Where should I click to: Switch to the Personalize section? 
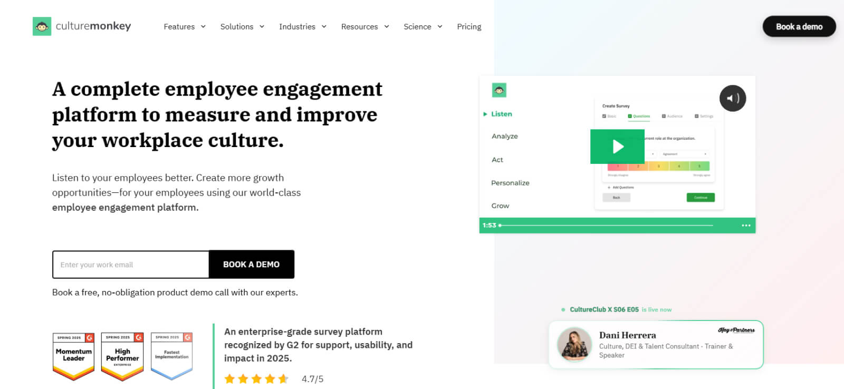click(x=510, y=183)
